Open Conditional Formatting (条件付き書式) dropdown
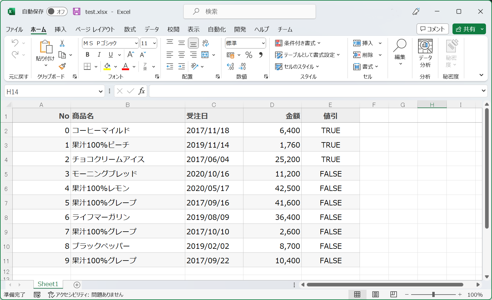This screenshot has height=300, width=492. click(x=298, y=43)
